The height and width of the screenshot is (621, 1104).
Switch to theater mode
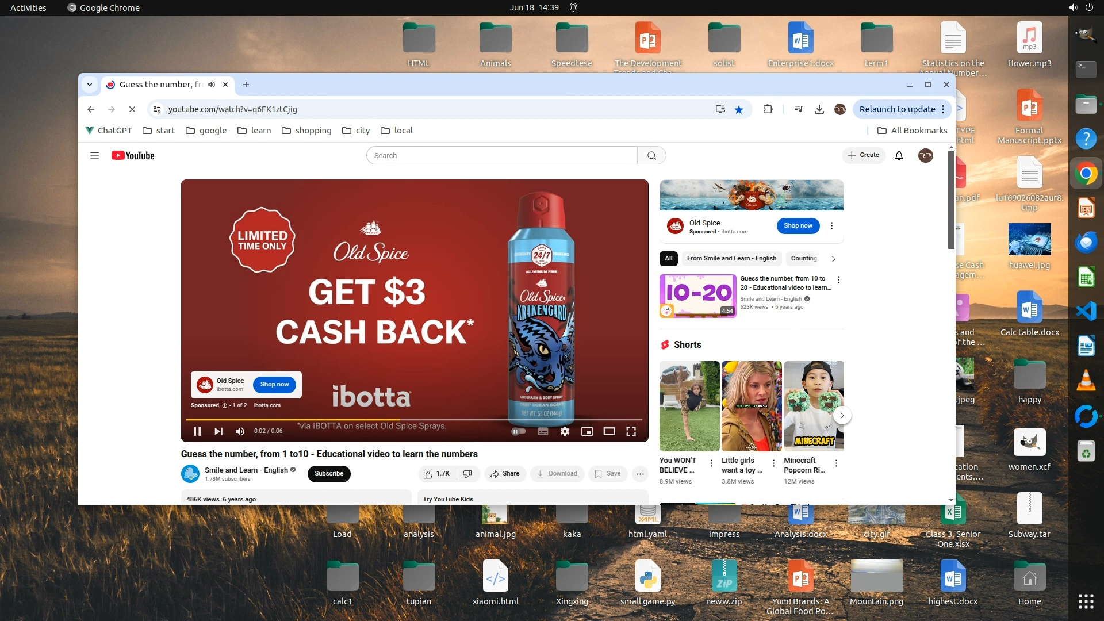tap(609, 431)
